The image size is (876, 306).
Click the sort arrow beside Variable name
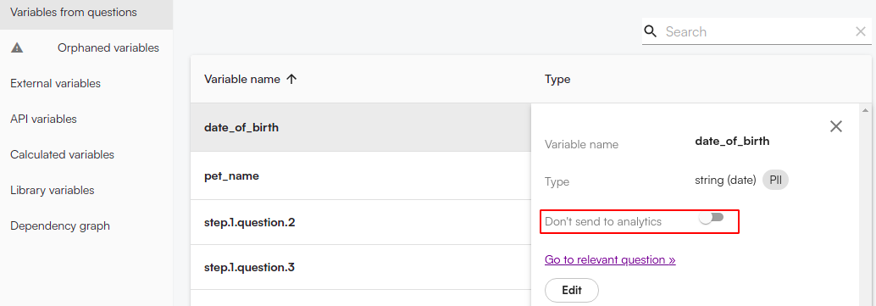291,80
